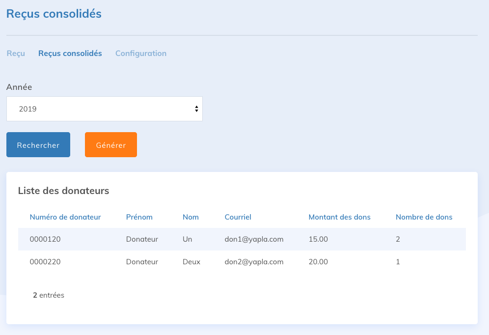The width and height of the screenshot is (489, 335).
Task: Select the Reçus consolidés tab
Action: (70, 53)
